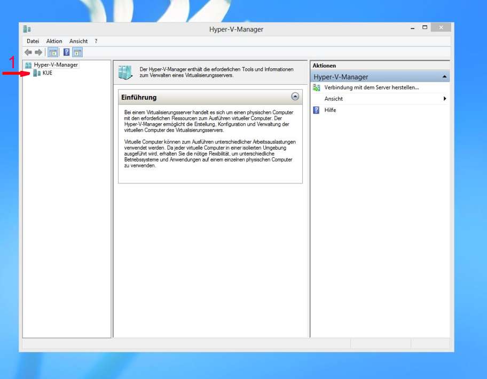Click the Einführung heading text
487x379 pixels.
pos(139,98)
